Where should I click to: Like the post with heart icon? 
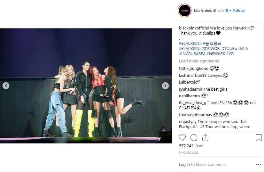click(x=182, y=137)
